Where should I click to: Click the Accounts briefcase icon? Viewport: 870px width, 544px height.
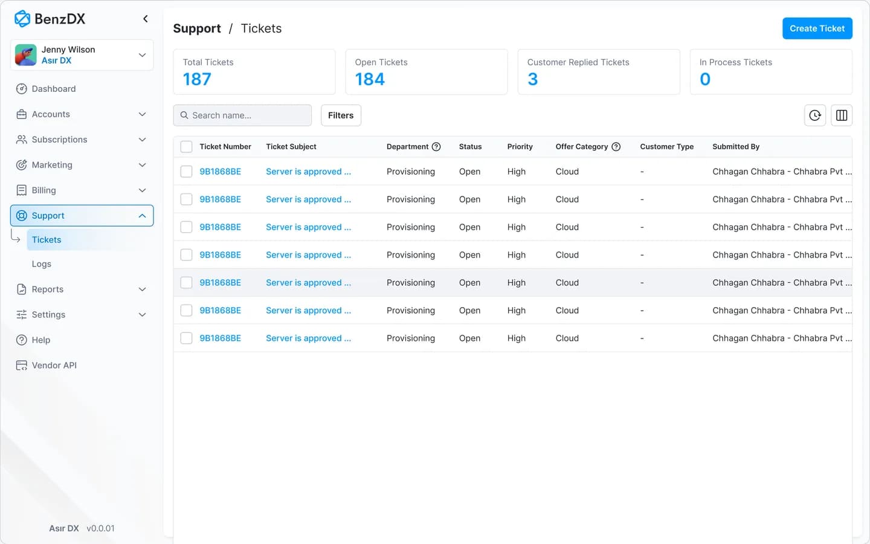point(21,114)
